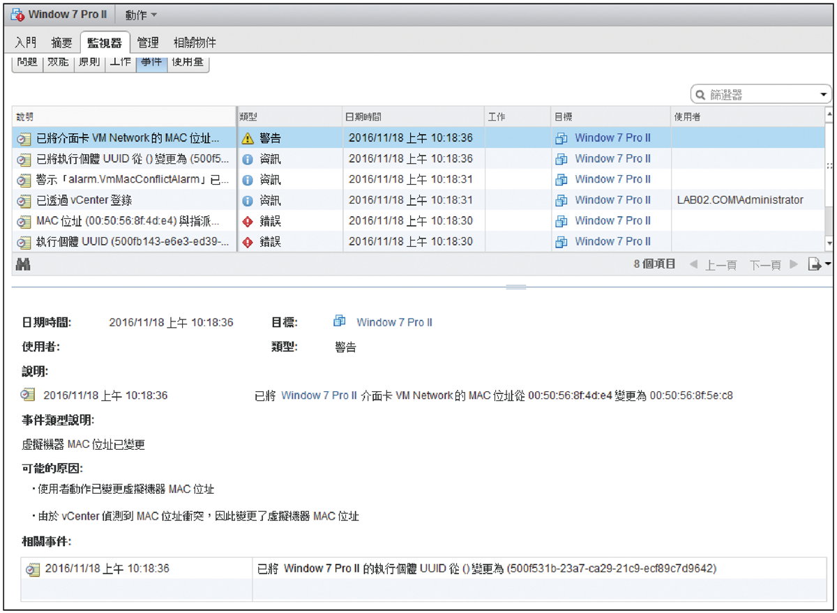The height and width of the screenshot is (613, 837).
Task: Click into the 篩選器 filter field
Action: [760, 95]
